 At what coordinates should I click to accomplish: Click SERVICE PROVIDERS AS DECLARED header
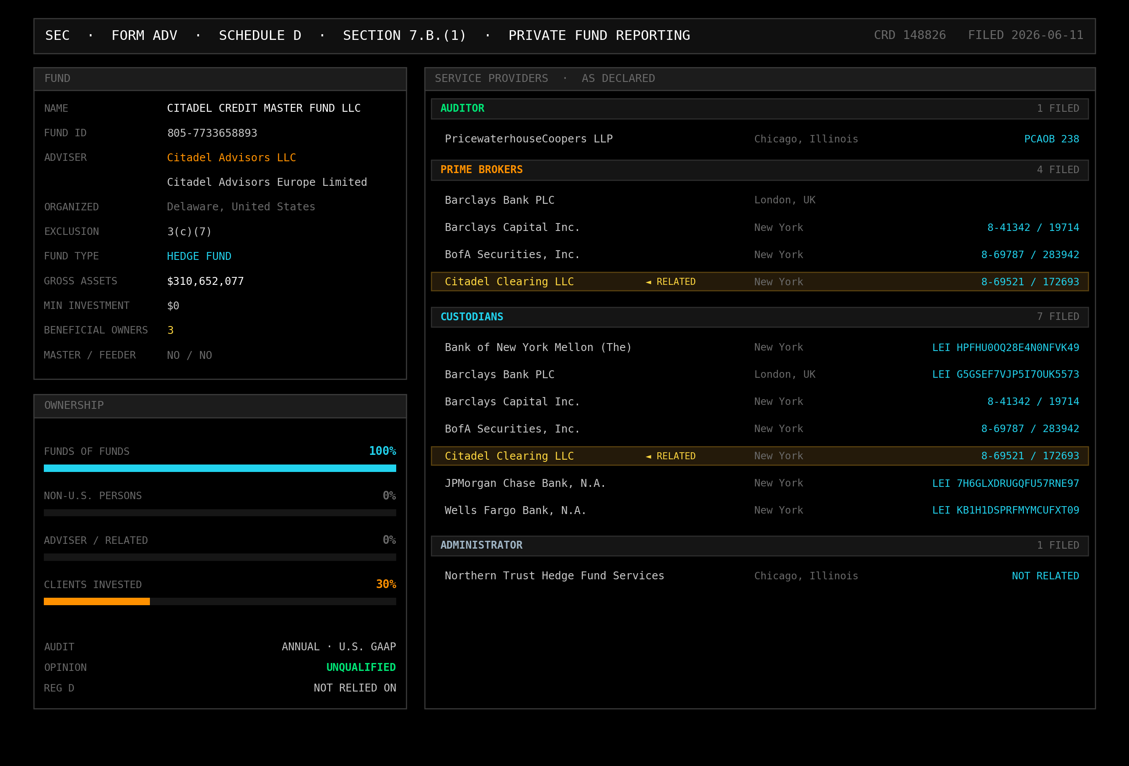760,79
